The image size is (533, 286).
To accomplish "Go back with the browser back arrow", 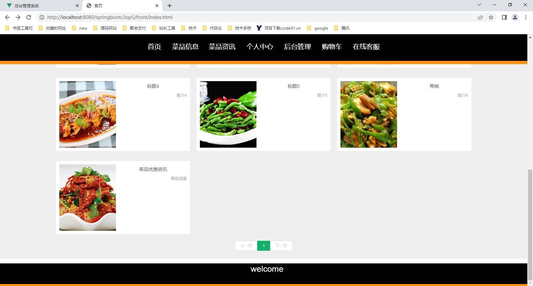I will pyautogui.click(x=7, y=17).
